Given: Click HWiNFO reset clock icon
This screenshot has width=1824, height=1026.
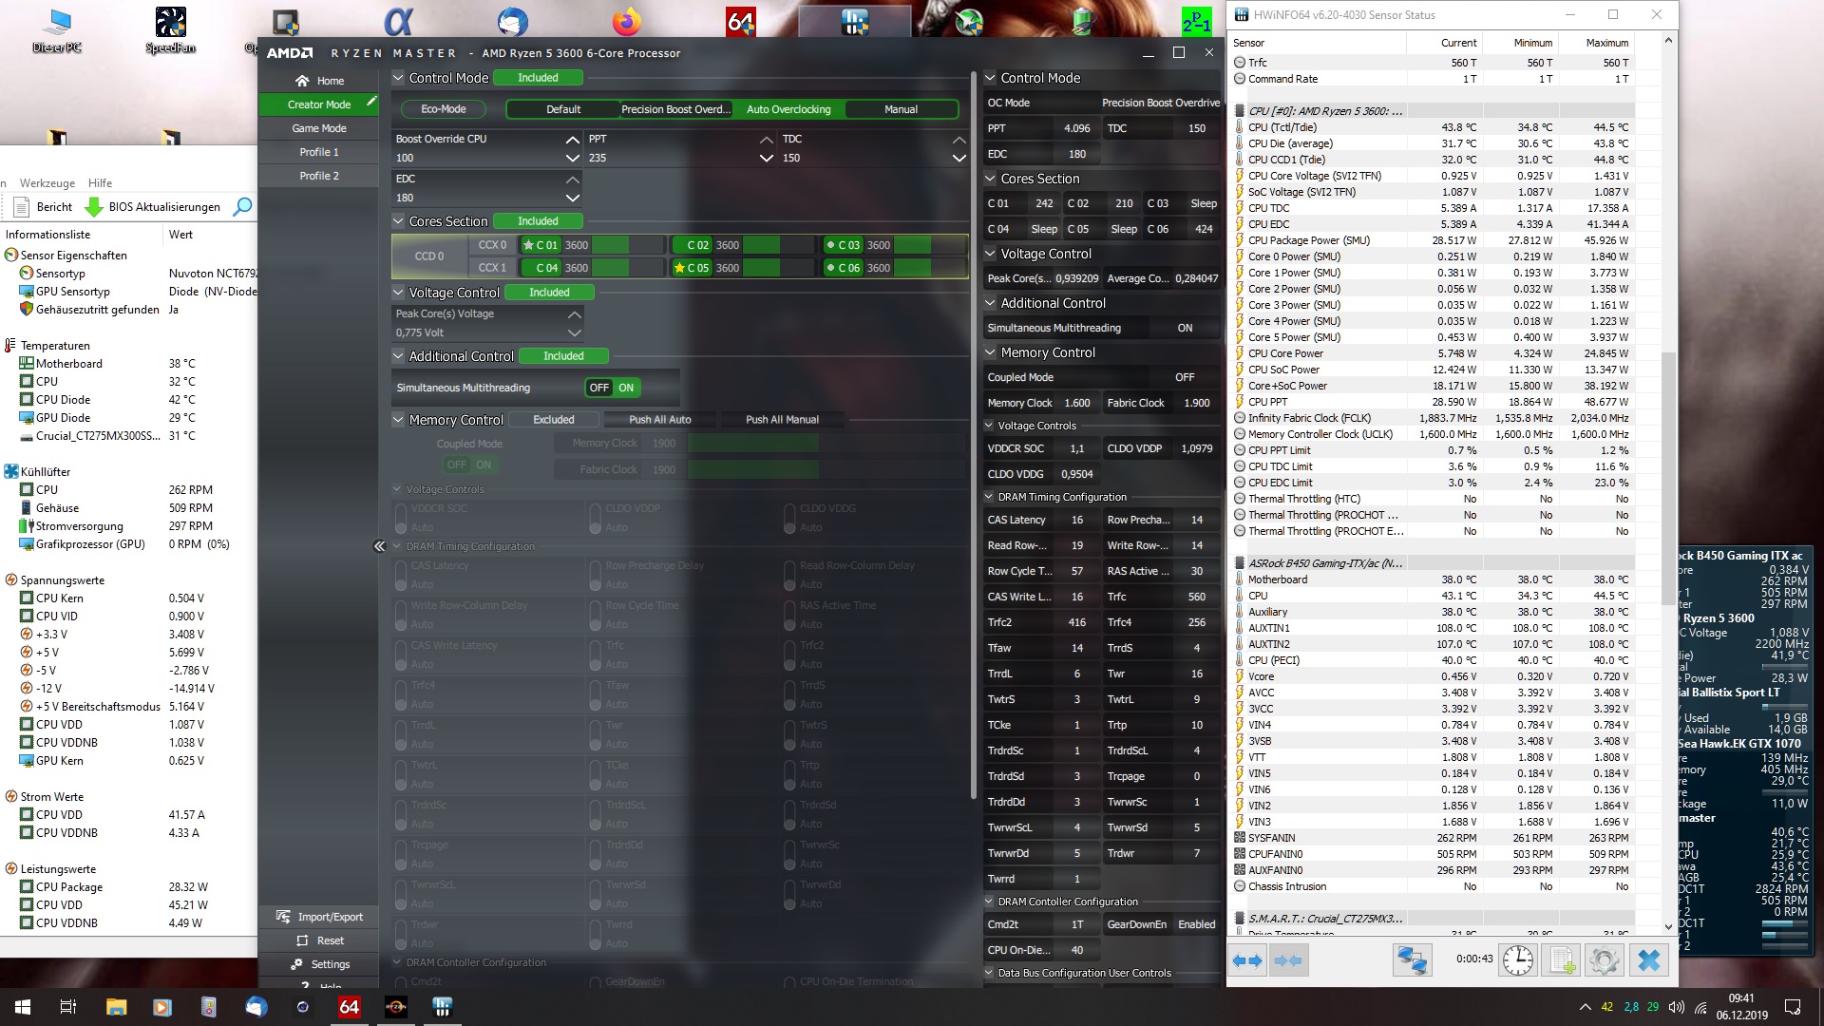Looking at the screenshot, I should click(x=1517, y=960).
